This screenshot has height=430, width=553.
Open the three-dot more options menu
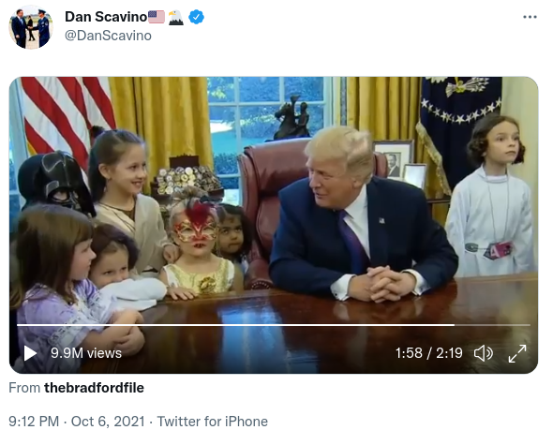(530, 17)
